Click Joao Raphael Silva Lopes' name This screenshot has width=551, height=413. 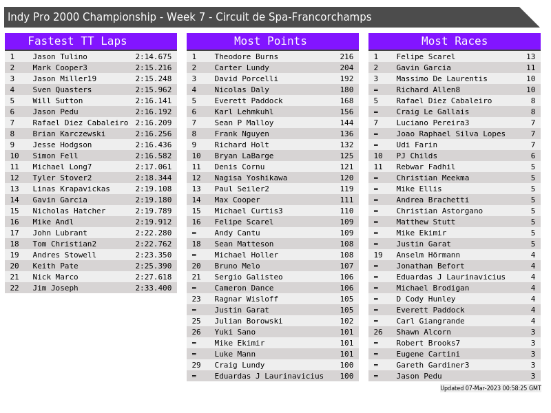[450, 134]
